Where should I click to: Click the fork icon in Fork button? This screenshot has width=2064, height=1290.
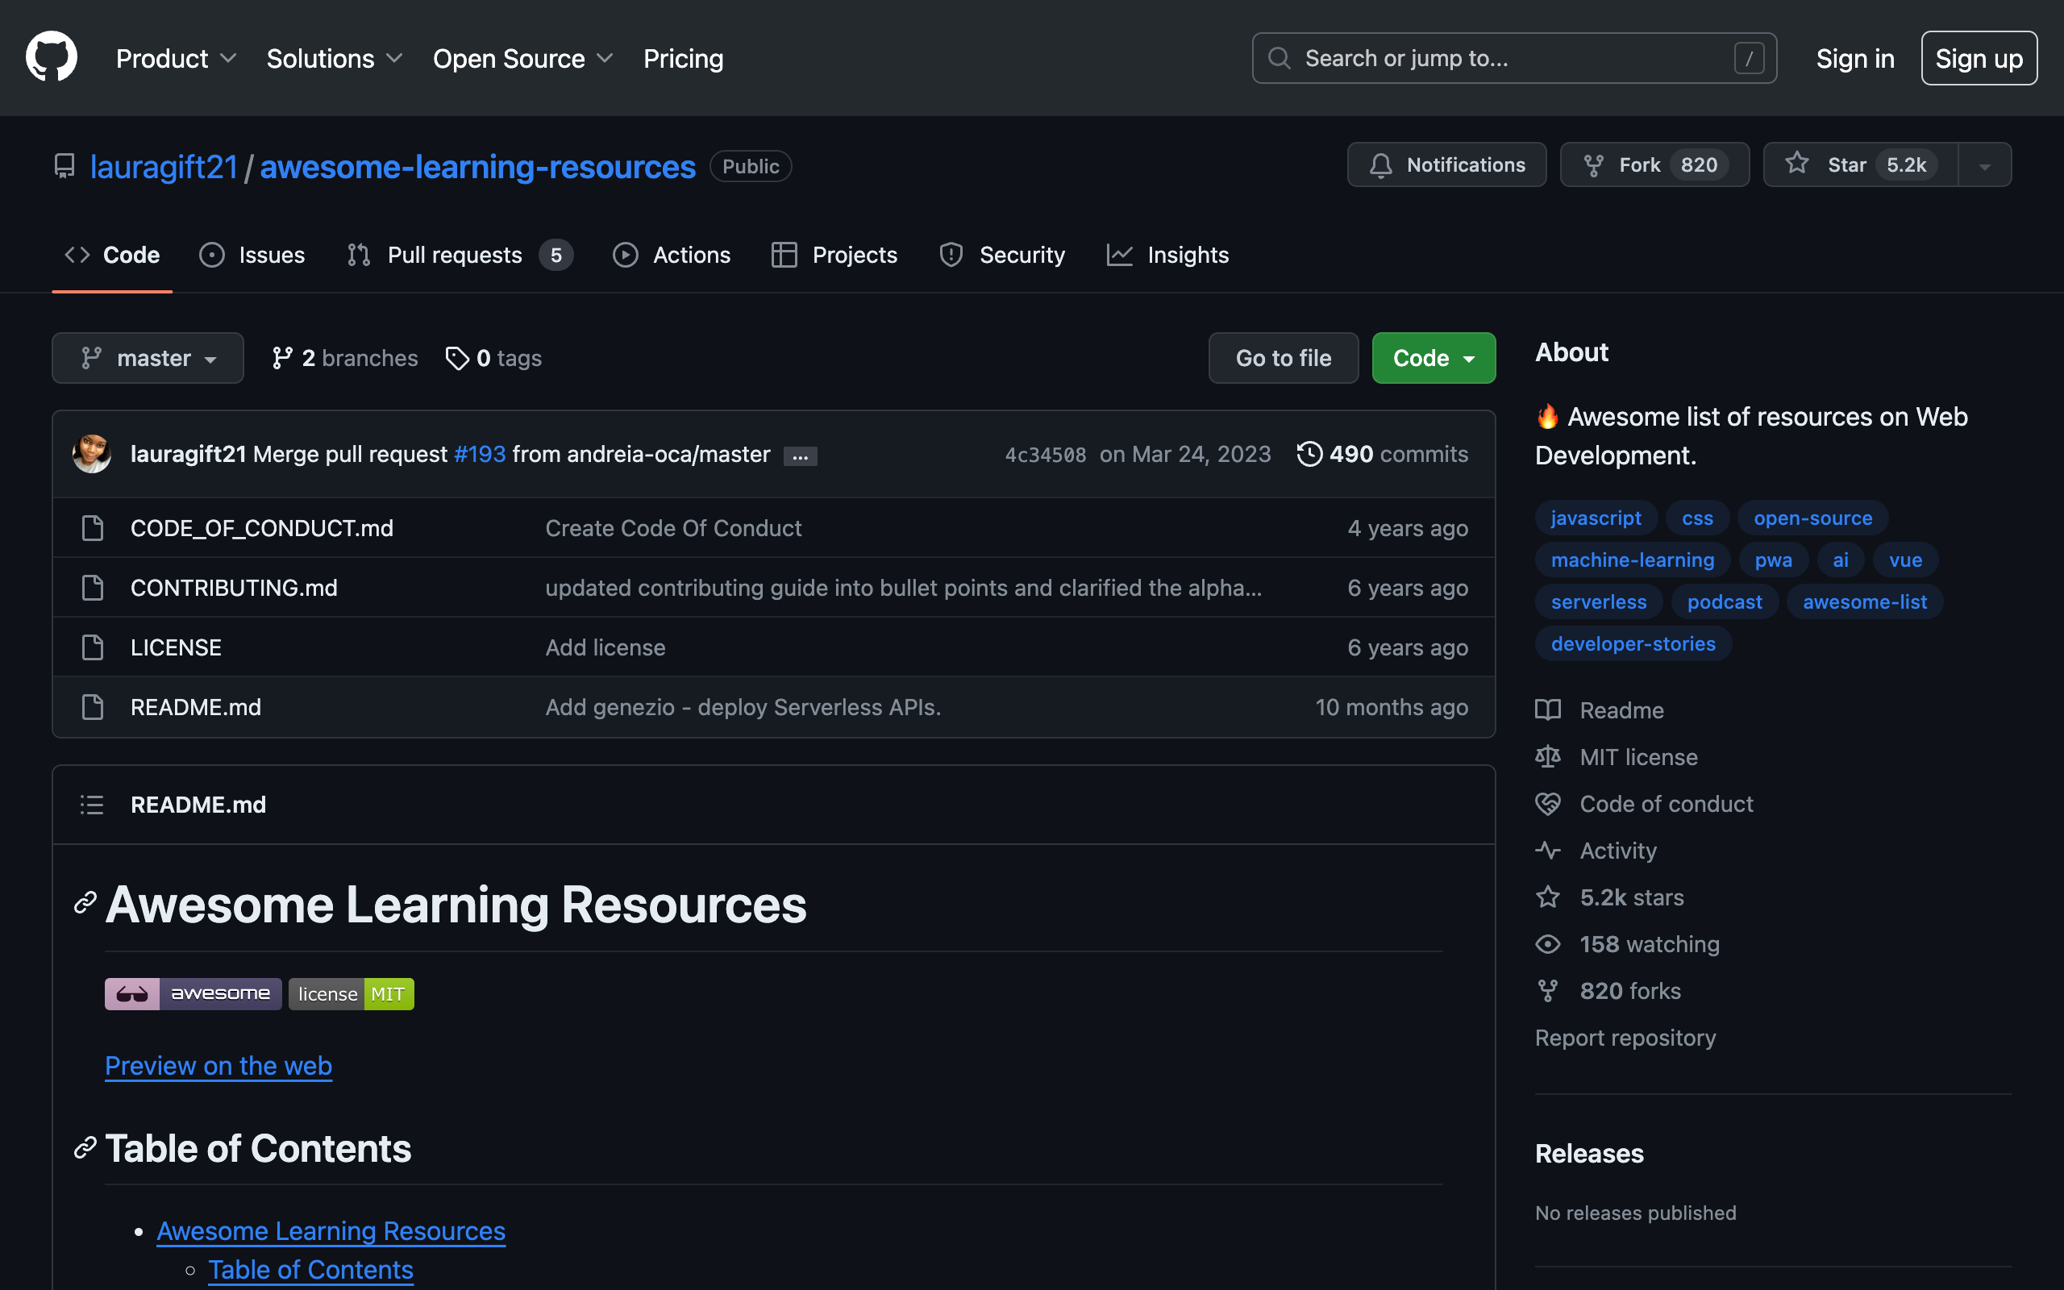click(1593, 165)
